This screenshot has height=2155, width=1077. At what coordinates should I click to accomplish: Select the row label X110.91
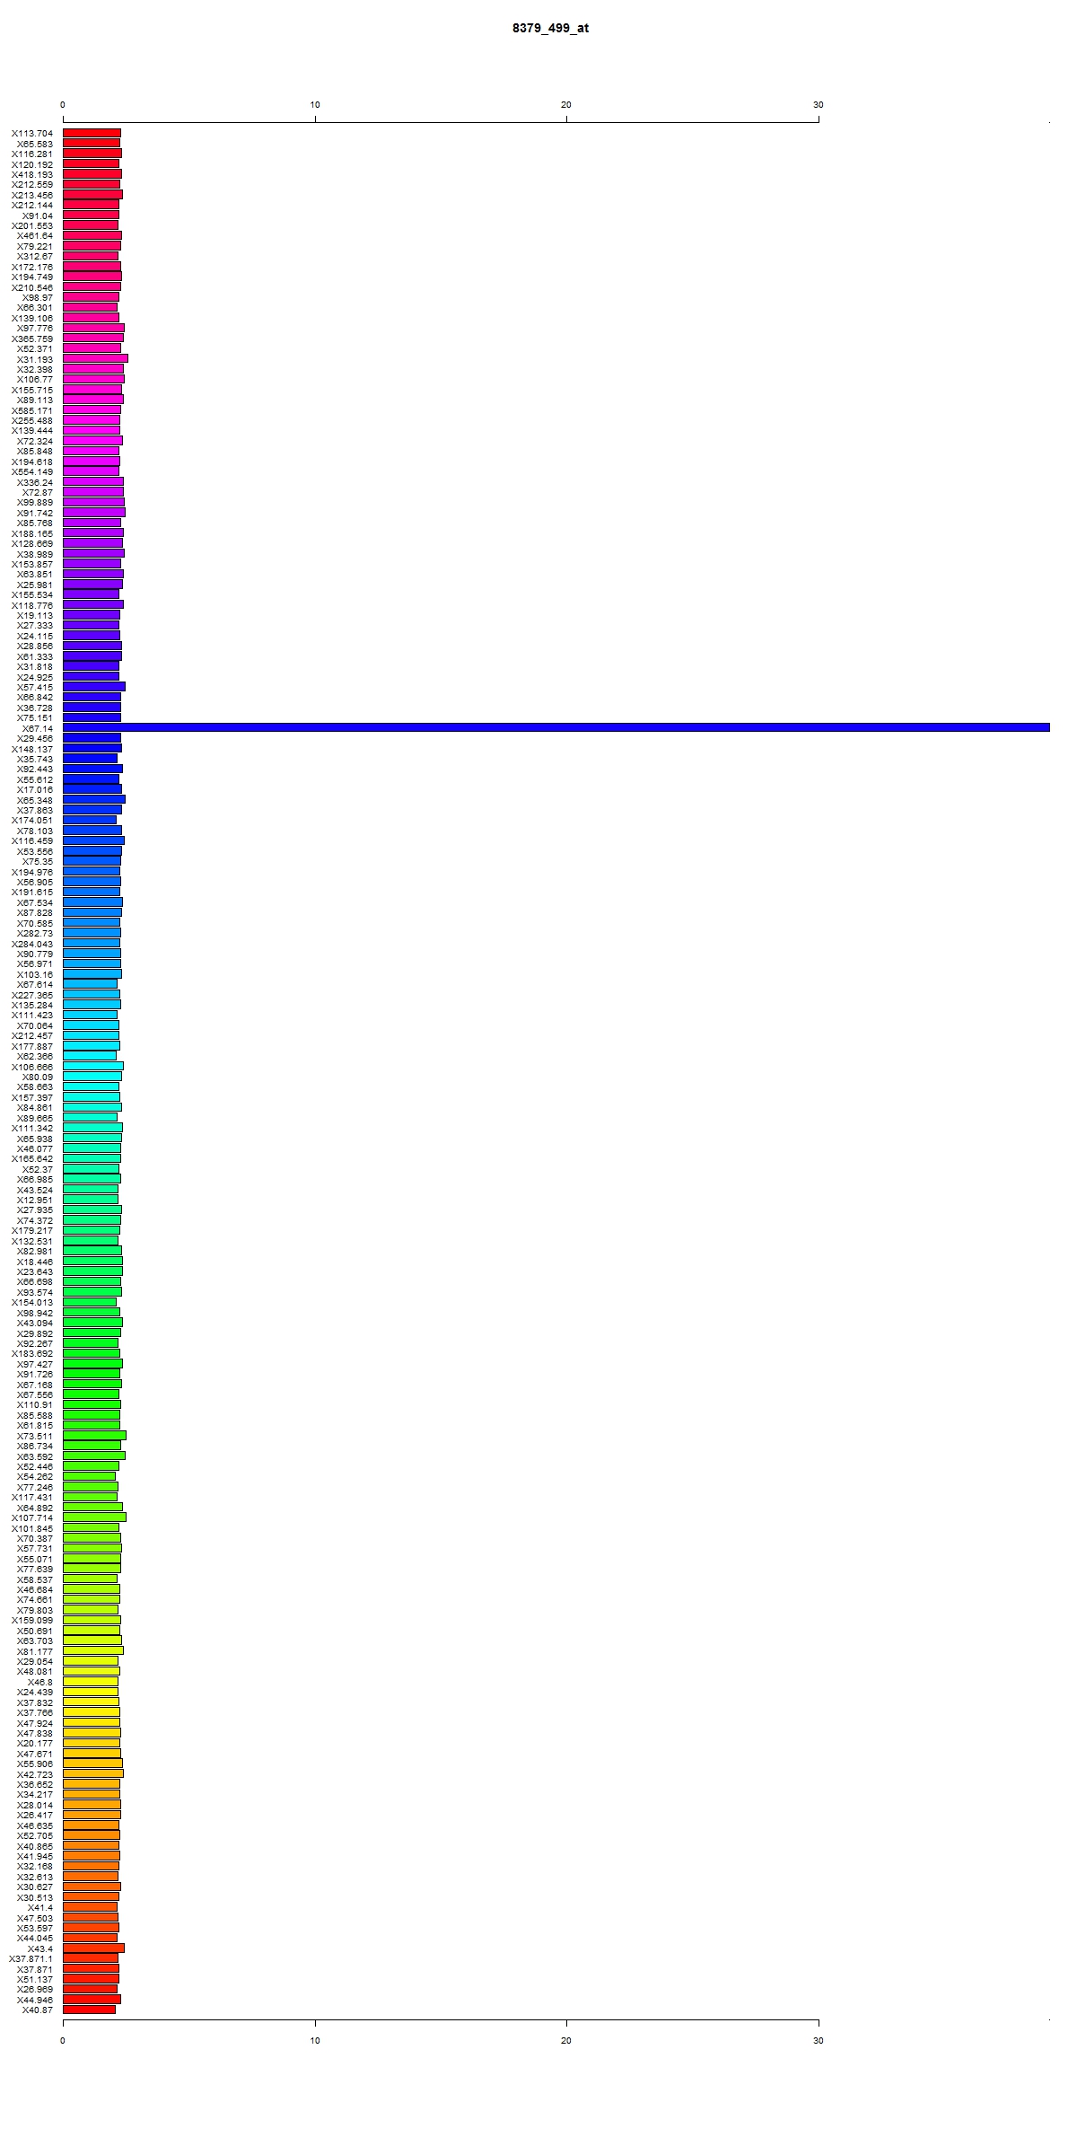click(x=35, y=1404)
